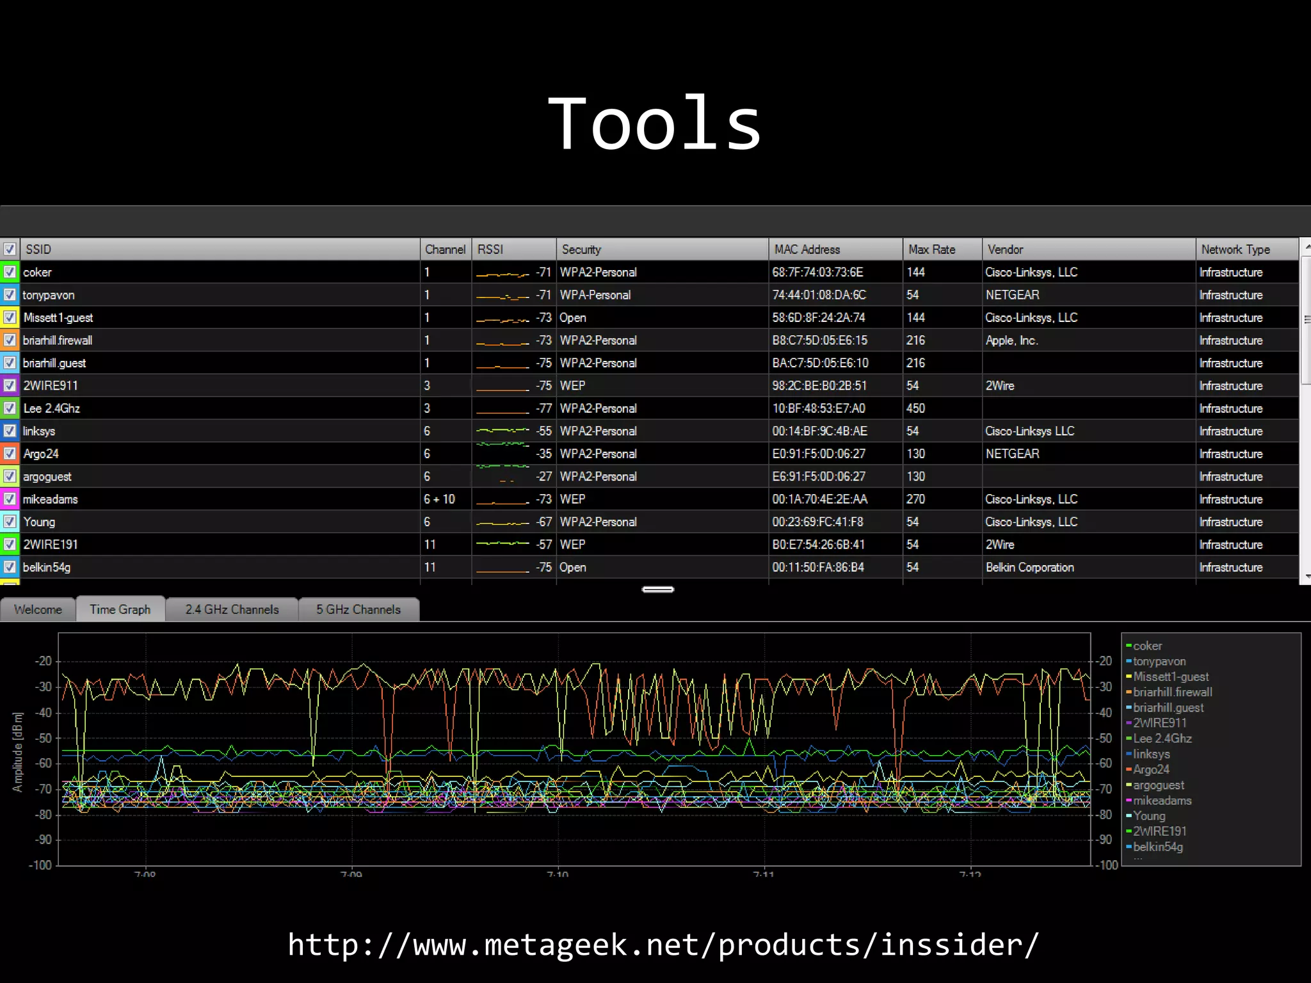
Task: Open the Welcome tab
Action: pyautogui.click(x=38, y=609)
